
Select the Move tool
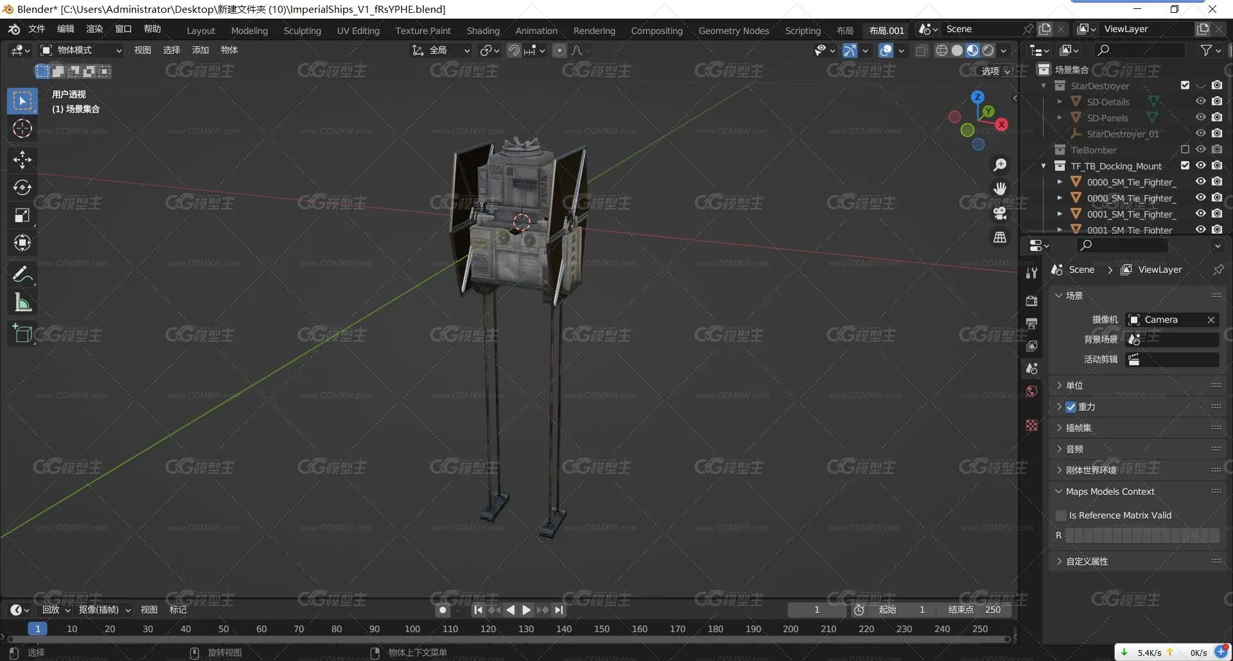[22, 160]
